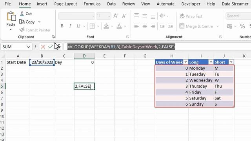Open Clipboard group dialog launcher

[x=53, y=37]
